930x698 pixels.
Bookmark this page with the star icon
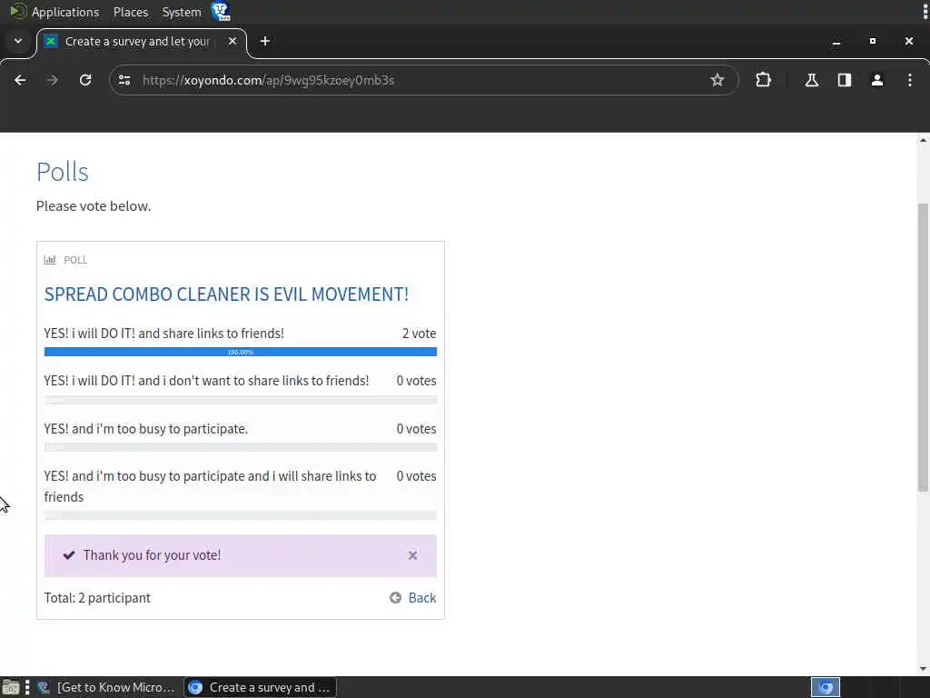point(717,80)
